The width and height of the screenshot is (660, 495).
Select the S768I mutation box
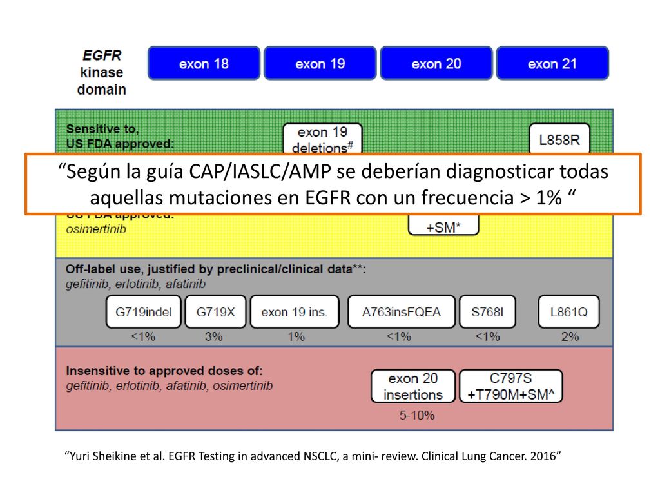[x=487, y=312]
